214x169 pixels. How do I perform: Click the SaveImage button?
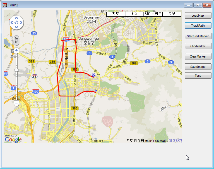[x=198, y=67]
